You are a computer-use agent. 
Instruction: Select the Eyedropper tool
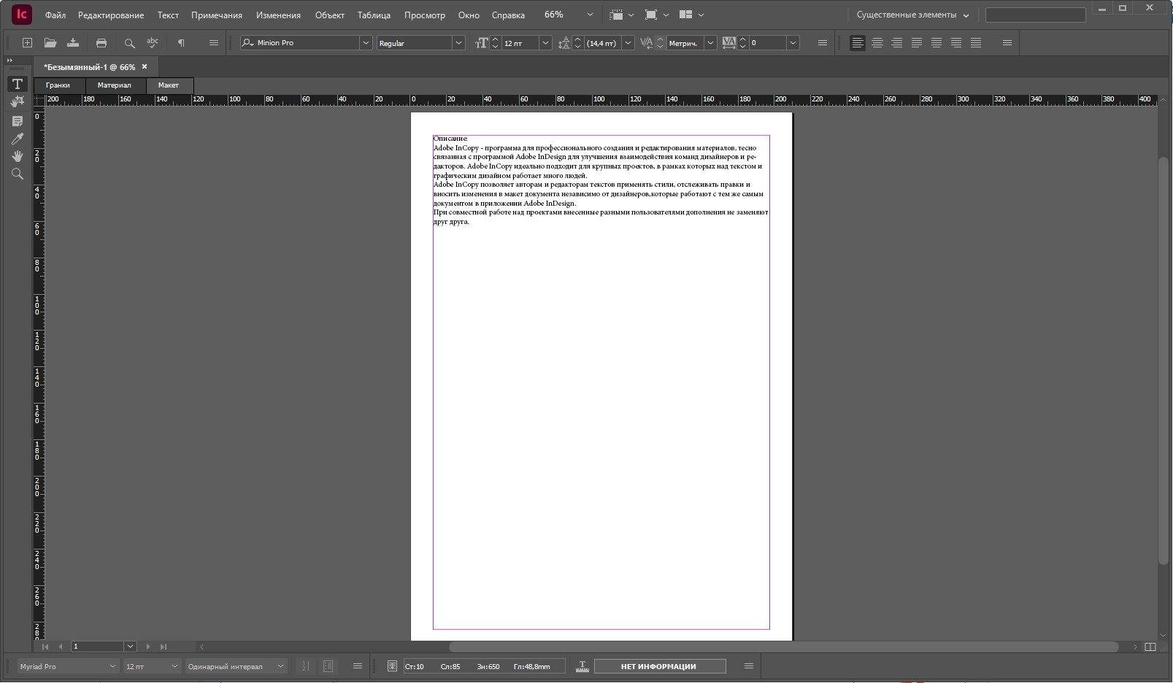click(x=18, y=139)
